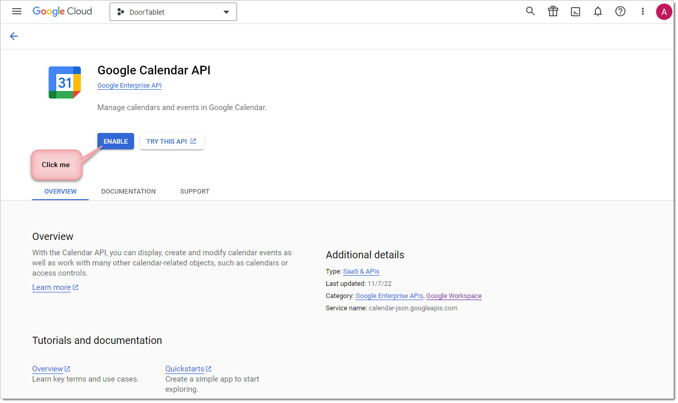Image resolution: width=678 pixels, height=403 pixels.
Task: Click the Google Calendar API logo
Action: (65, 83)
